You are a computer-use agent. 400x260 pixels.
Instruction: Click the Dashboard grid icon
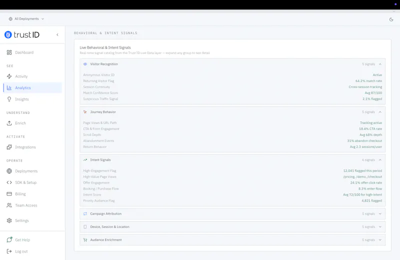9,52
